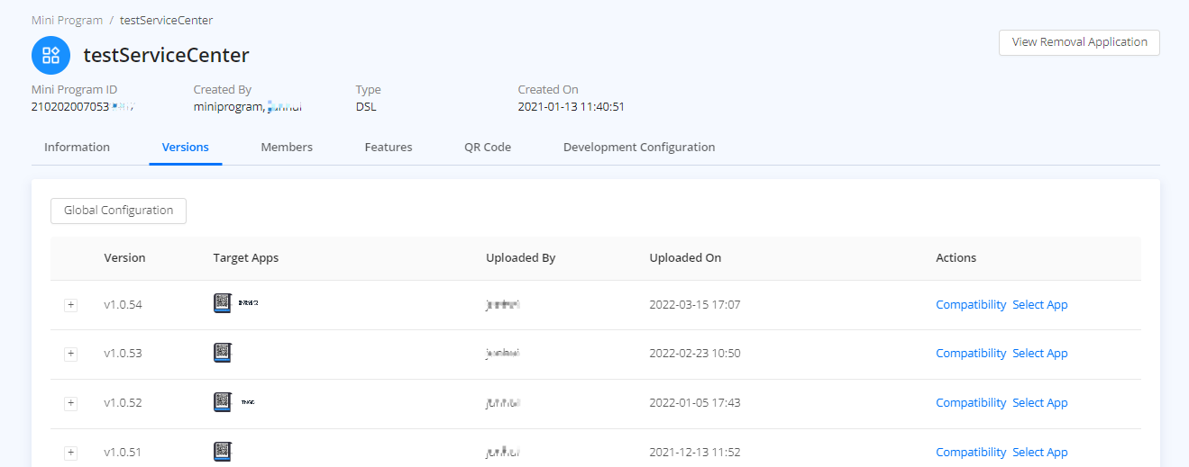Click the target app icon for v1.0.51
1189x467 pixels.
tap(223, 452)
